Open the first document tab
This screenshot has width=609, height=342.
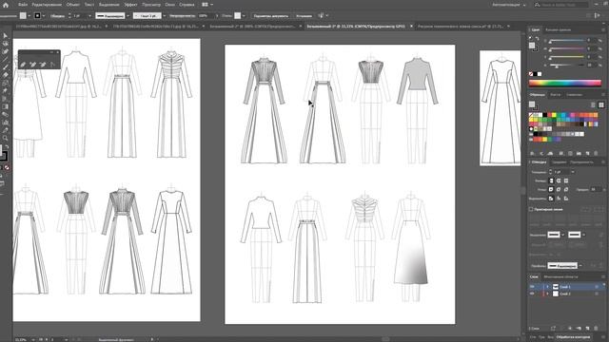point(58,27)
